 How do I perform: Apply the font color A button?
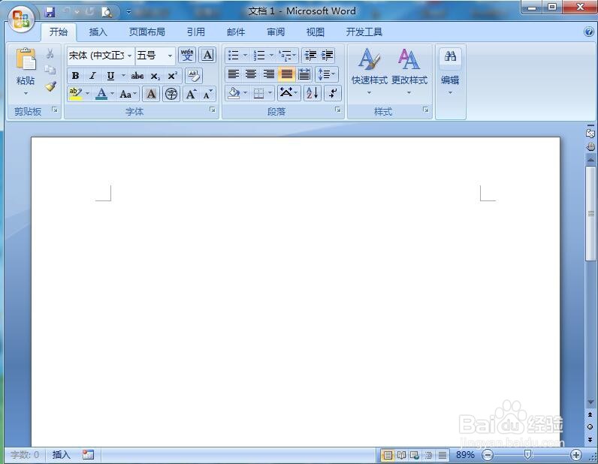point(101,94)
